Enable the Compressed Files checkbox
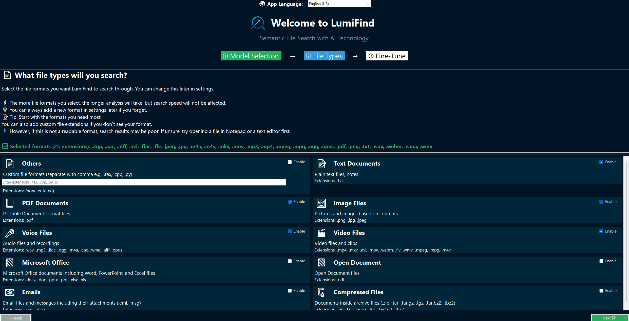This screenshot has height=321, width=629. click(601, 291)
